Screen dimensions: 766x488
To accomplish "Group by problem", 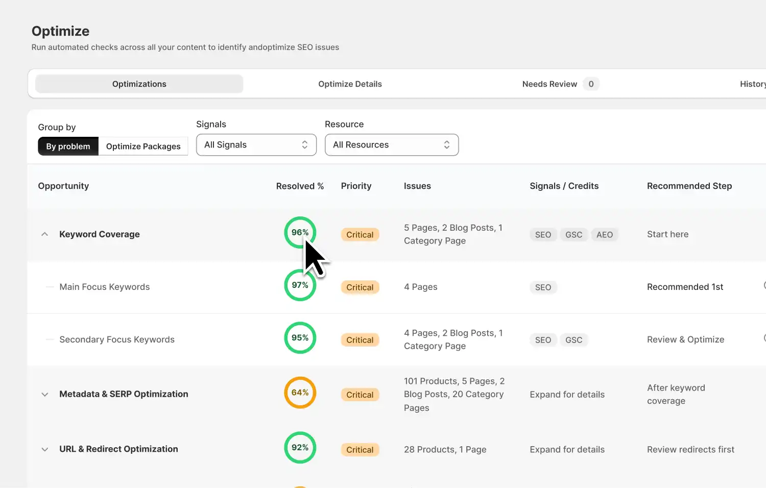I will pos(68,147).
